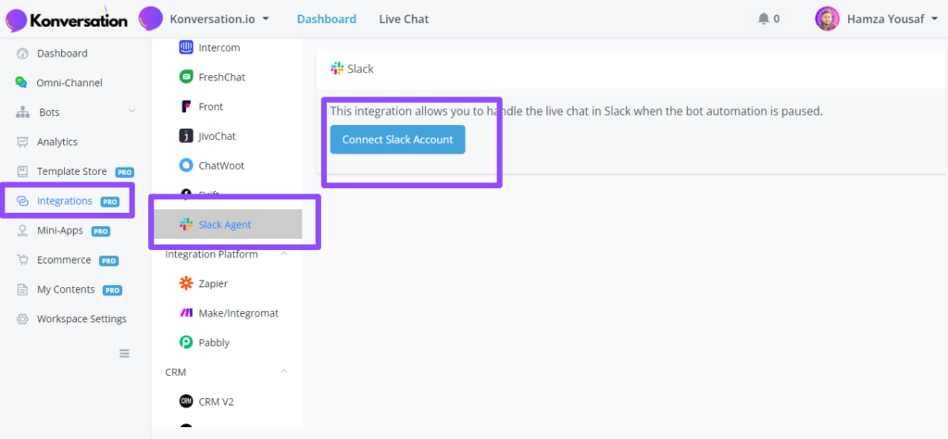Click the Dashboard gauge icon in sidebar

tap(22, 53)
